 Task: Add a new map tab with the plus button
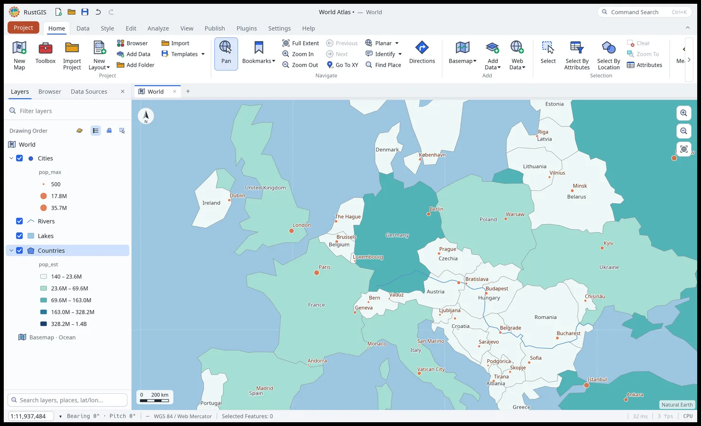(188, 91)
